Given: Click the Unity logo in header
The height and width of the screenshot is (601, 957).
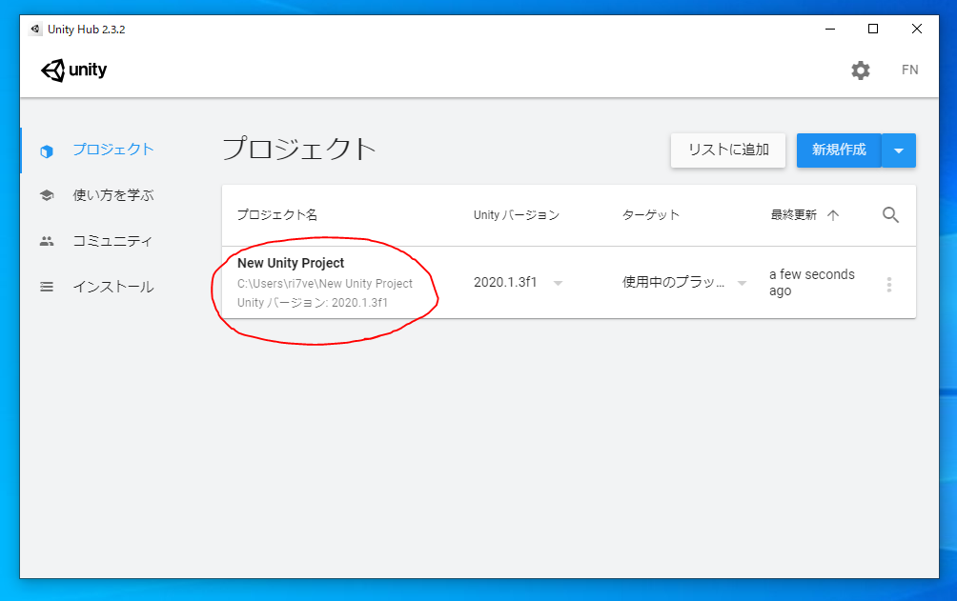Looking at the screenshot, I should (x=73, y=70).
